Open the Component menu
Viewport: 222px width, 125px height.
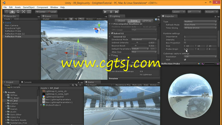click(x=42, y=7)
